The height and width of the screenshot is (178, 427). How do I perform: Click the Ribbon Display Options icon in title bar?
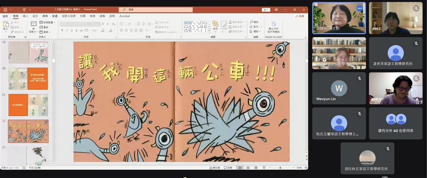click(276, 10)
